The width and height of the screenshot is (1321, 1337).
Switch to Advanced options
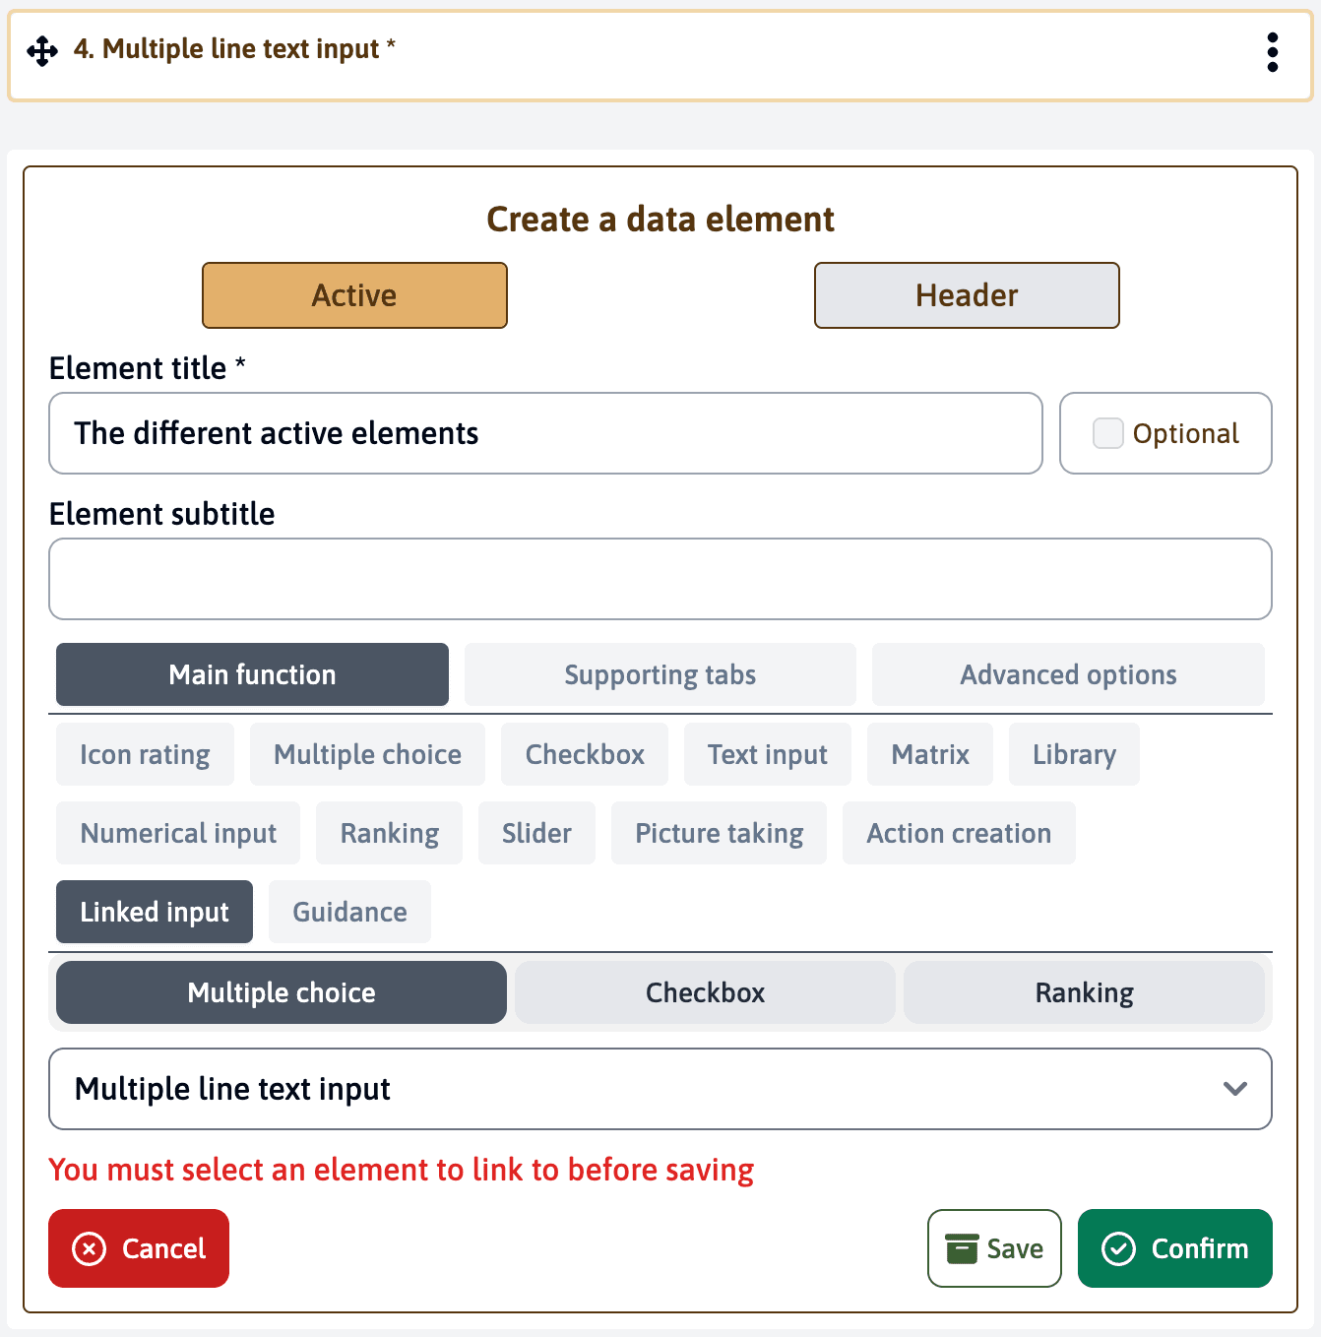1068,674
